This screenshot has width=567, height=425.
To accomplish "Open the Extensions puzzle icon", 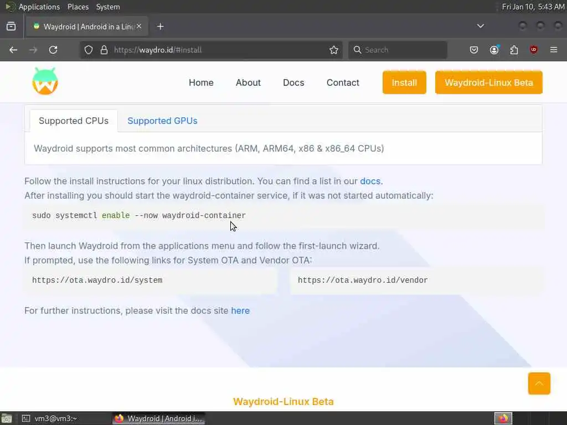I will (514, 50).
